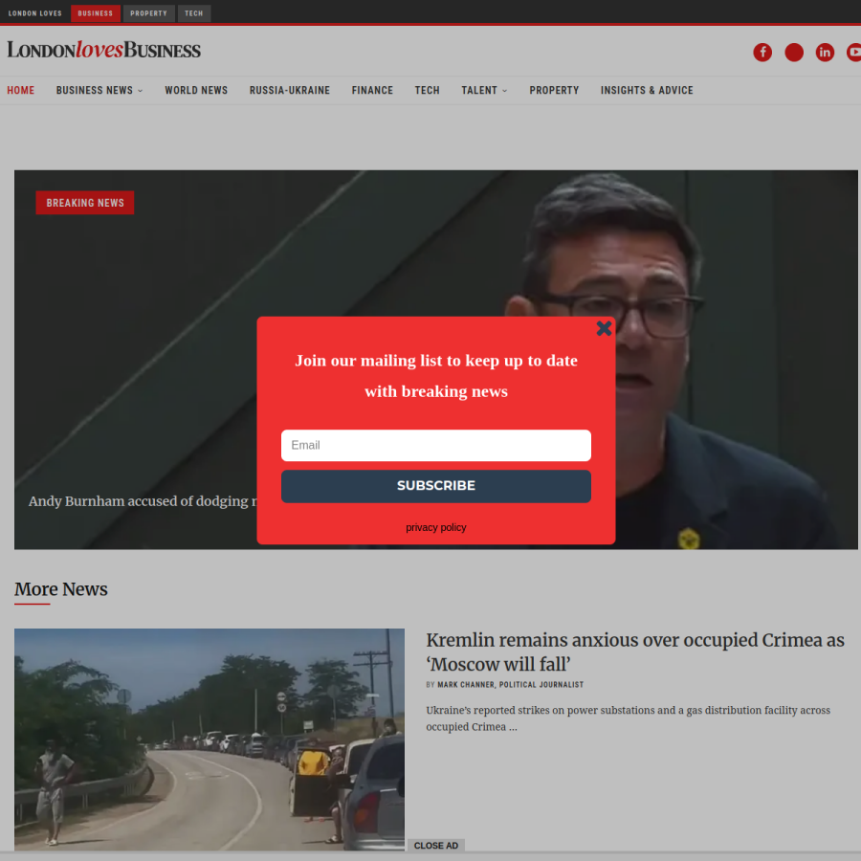Focus the Email input field

(436, 445)
